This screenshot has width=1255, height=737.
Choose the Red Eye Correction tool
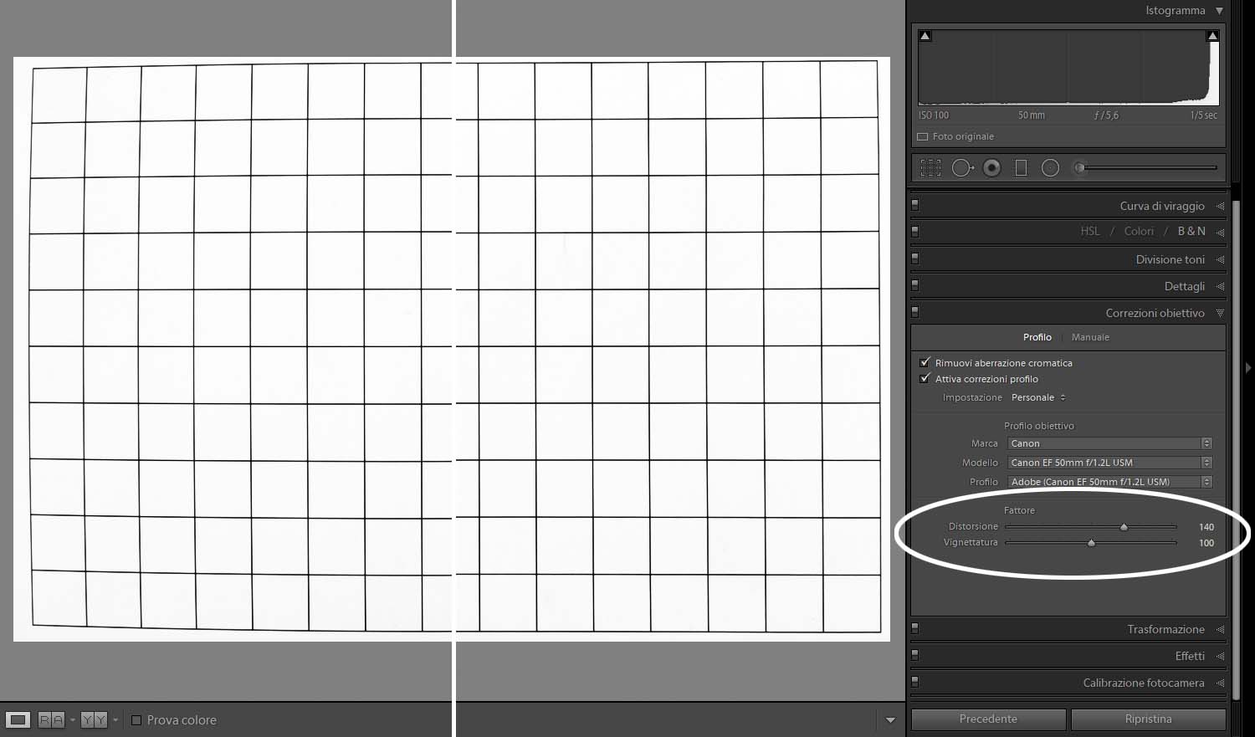pos(991,168)
